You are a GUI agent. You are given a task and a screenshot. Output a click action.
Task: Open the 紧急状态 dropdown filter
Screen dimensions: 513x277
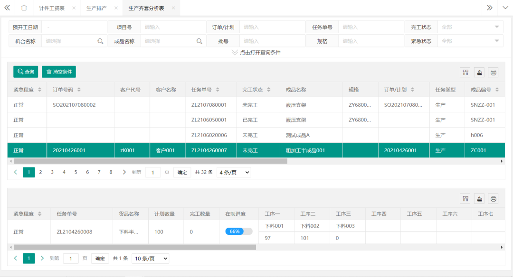tap(496, 41)
